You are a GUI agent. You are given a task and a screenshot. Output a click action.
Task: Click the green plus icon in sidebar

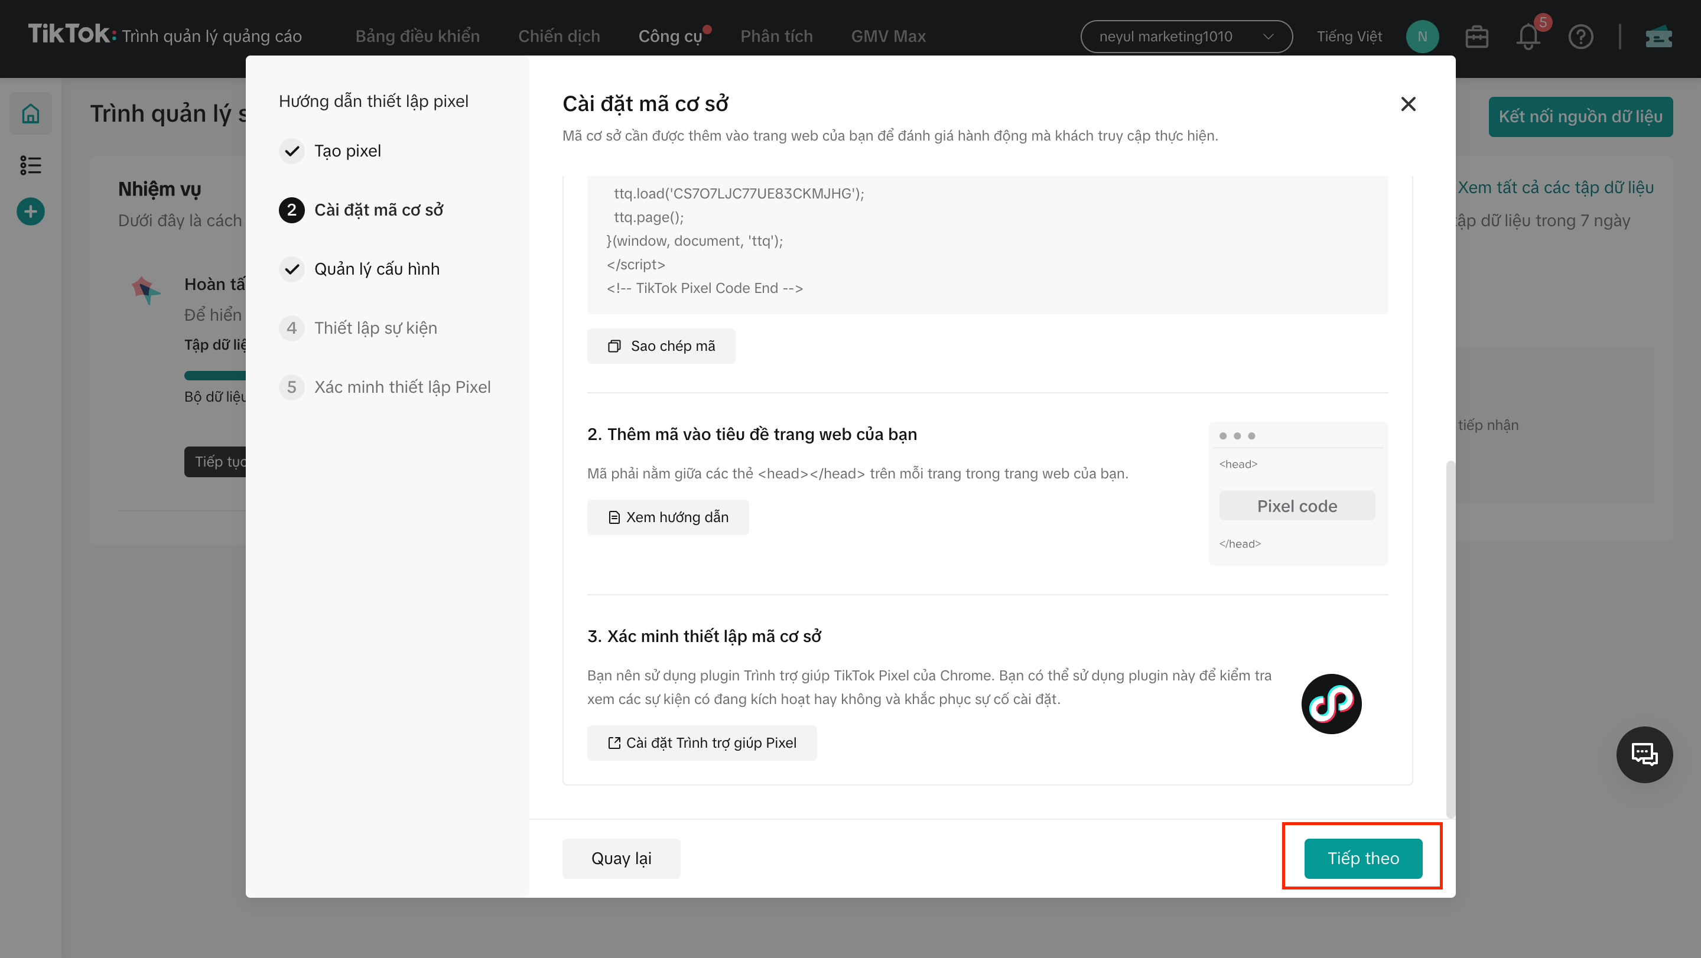(x=30, y=211)
